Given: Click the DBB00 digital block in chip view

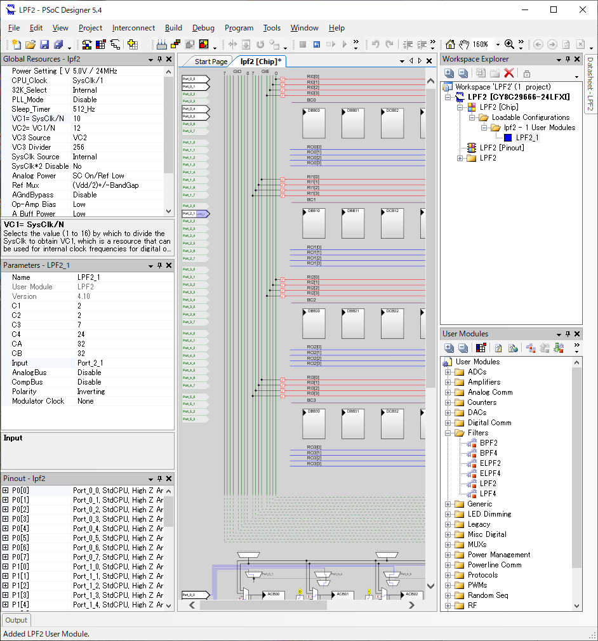Looking at the screenshot, I should [x=314, y=123].
